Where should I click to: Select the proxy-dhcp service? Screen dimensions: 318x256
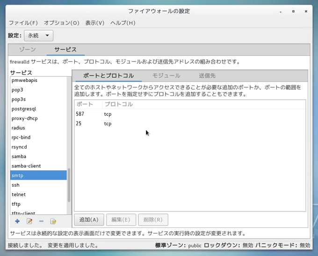click(x=38, y=118)
